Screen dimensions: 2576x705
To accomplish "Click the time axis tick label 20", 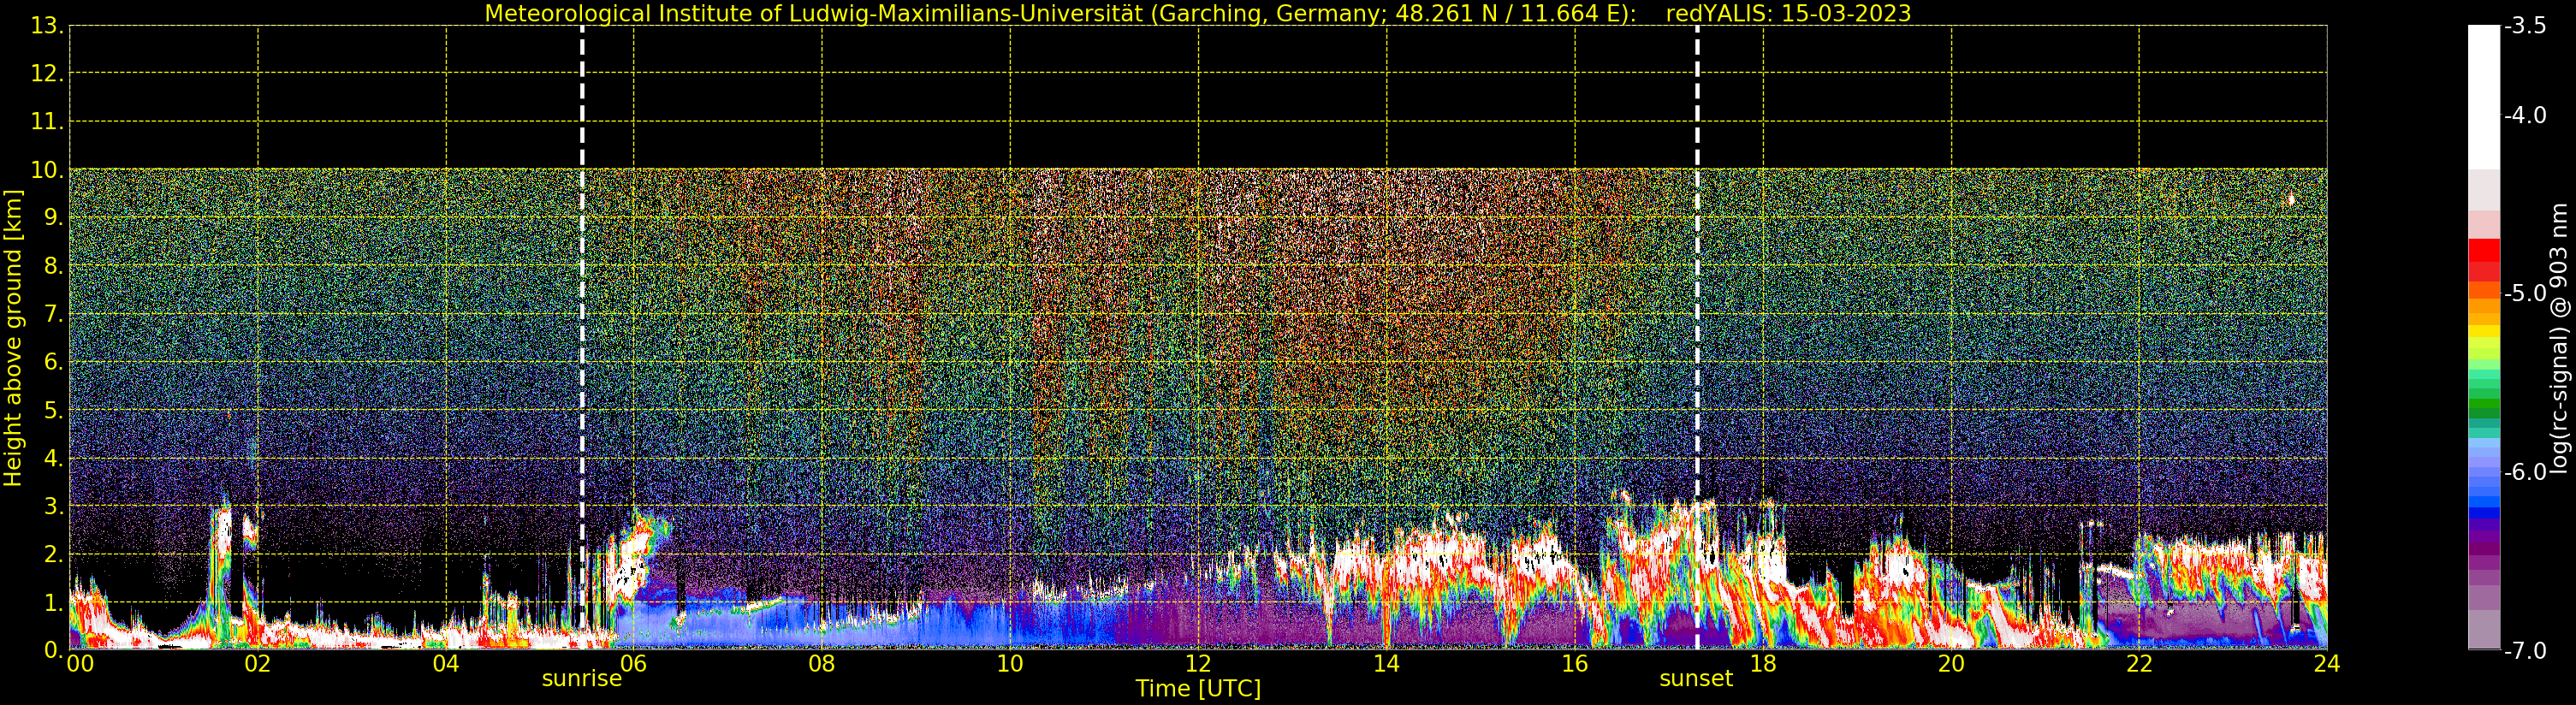I will 1951,664.
